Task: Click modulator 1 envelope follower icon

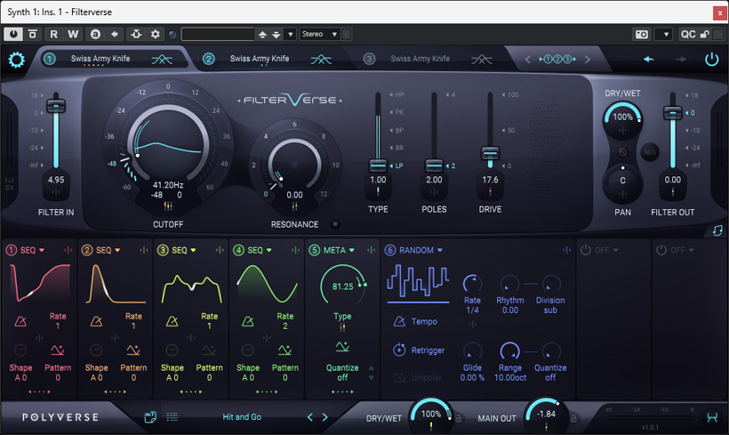Action: pyautogui.click(x=57, y=350)
